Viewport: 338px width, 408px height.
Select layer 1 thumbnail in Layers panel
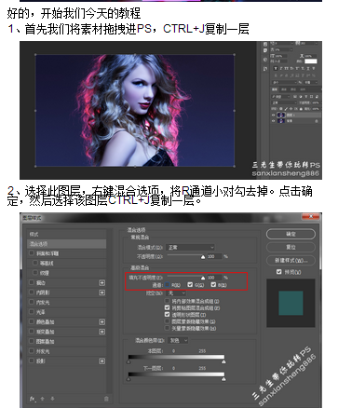[x=281, y=115]
